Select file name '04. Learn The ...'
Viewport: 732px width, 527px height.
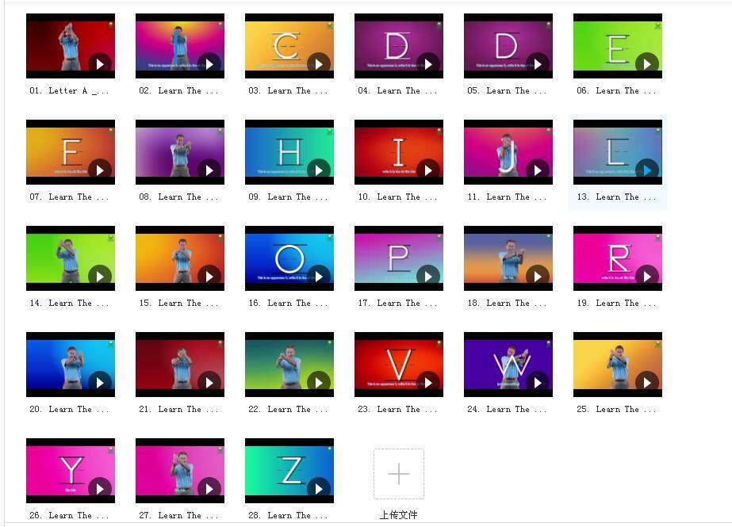tap(397, 91)
